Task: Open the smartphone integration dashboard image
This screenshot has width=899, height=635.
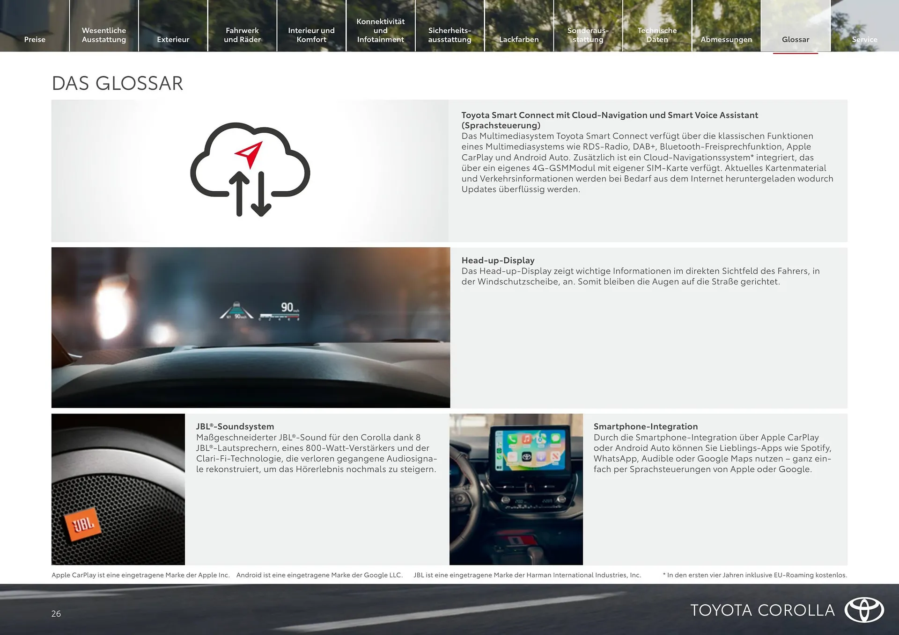Action: [515, 489]
